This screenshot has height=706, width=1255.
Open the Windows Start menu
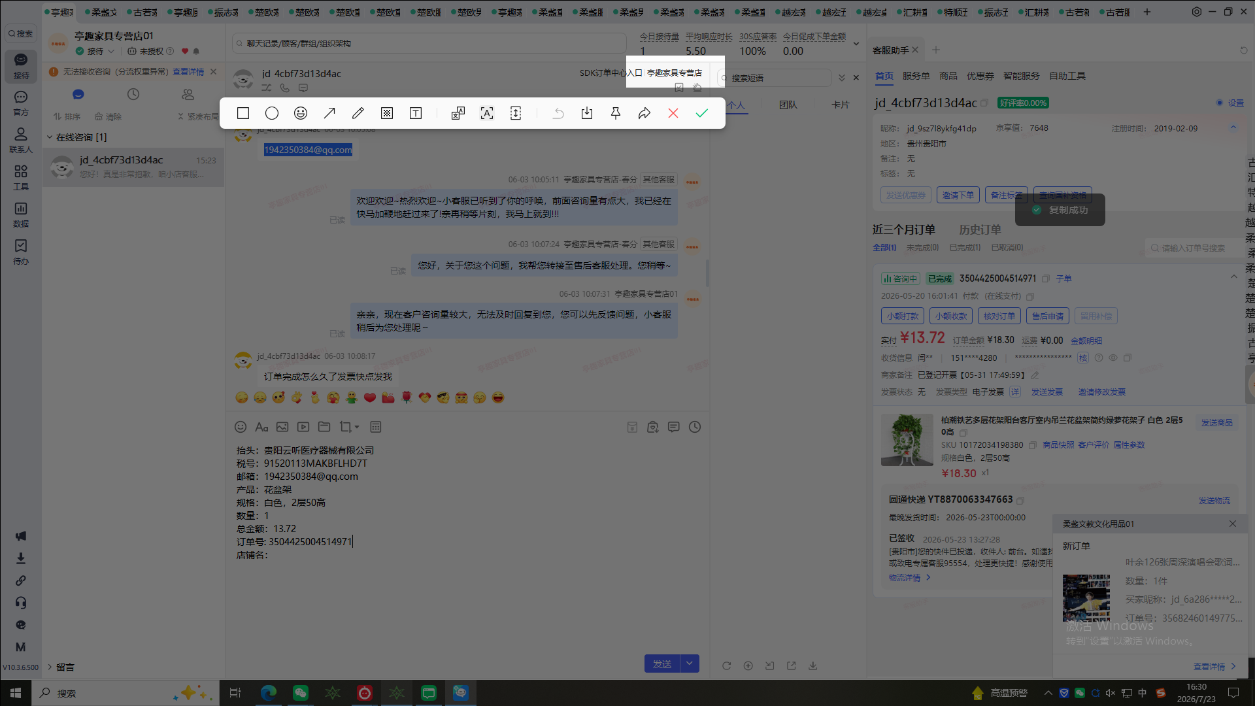[x=16, y=693]
